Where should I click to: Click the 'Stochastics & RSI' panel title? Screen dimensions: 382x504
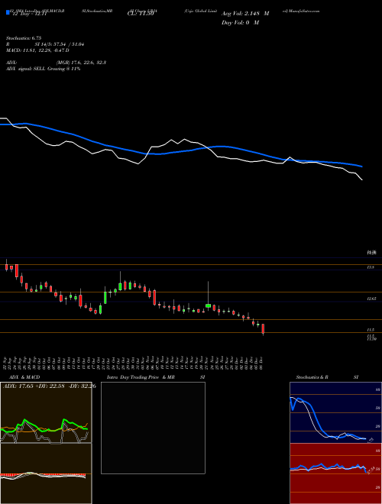click(x=327, y=377)
